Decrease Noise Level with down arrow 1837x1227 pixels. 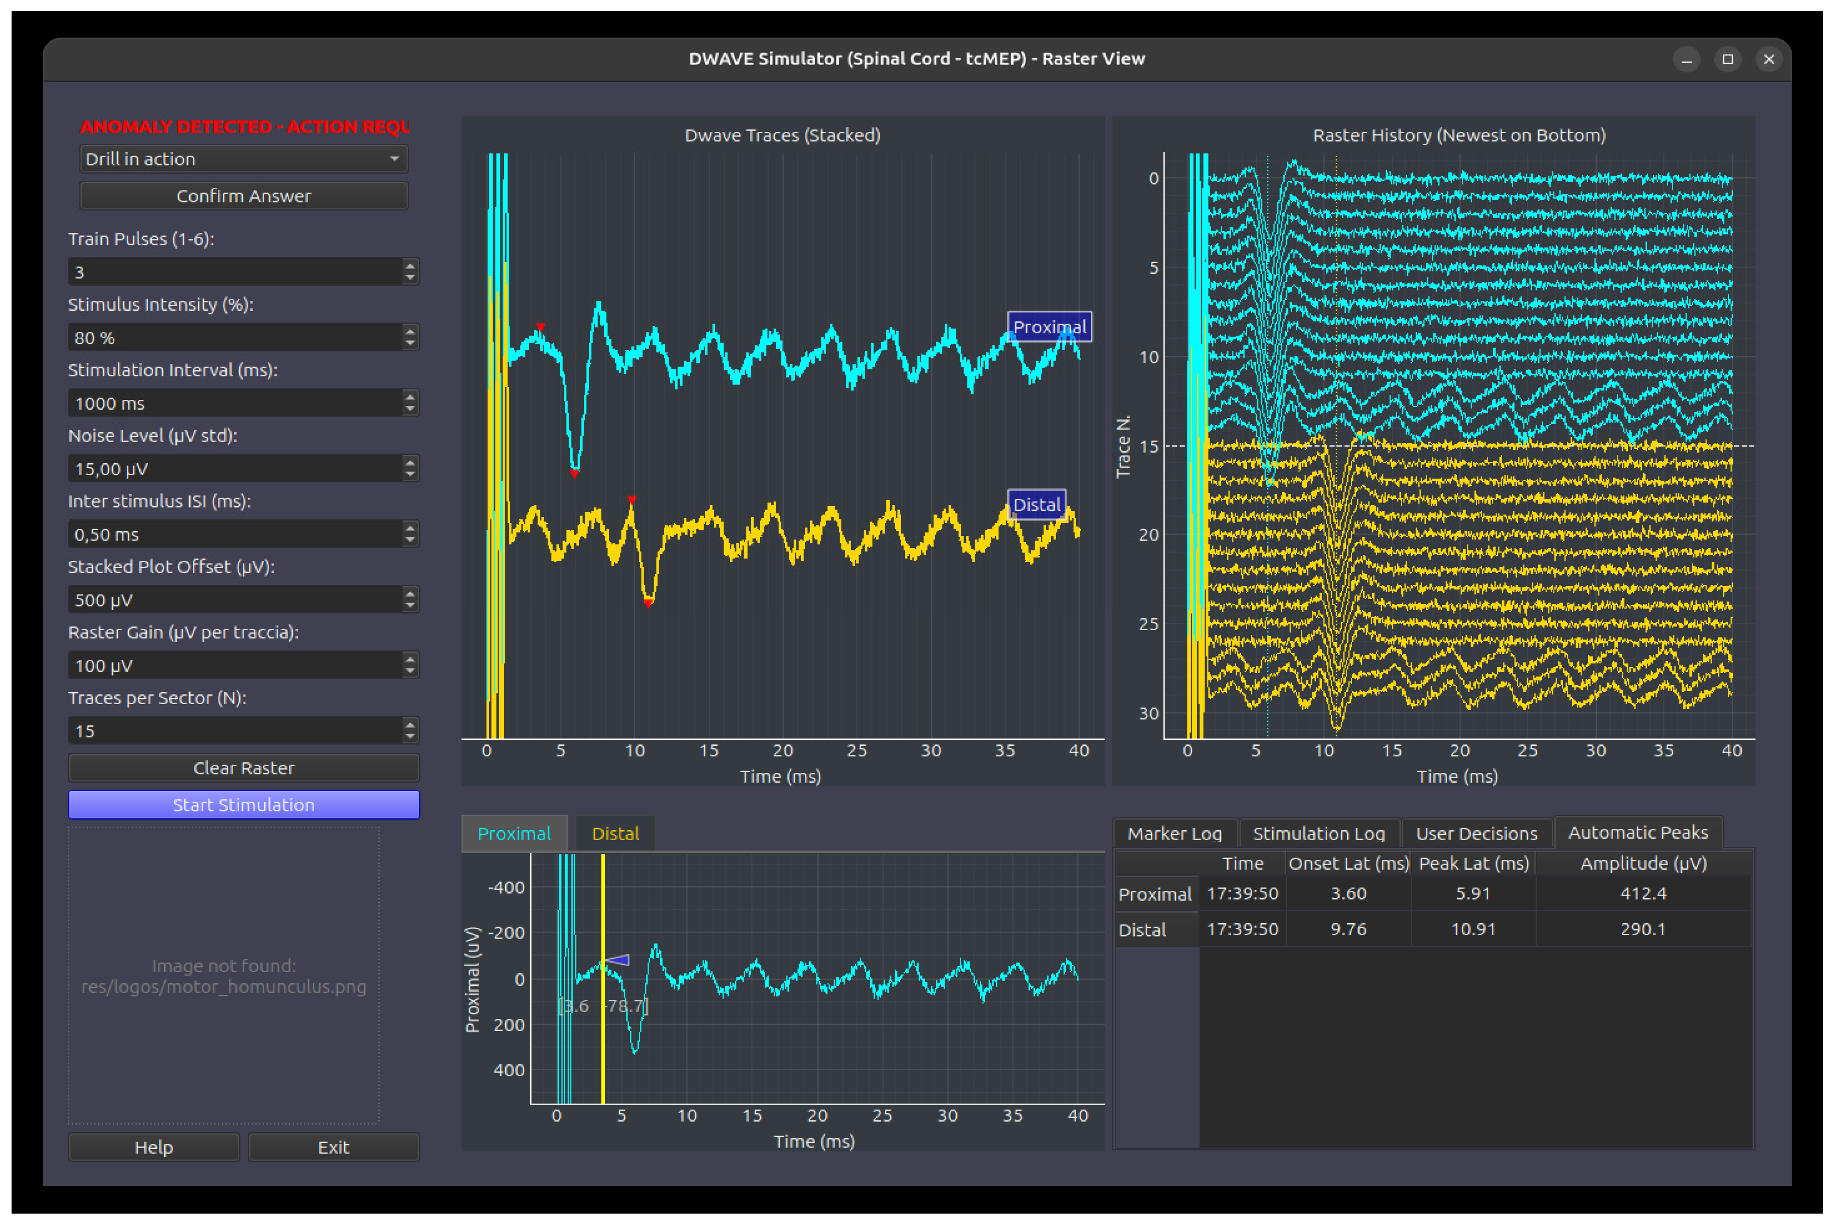(410, 475)
